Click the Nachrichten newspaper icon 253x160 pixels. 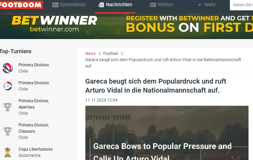point(101,5)
